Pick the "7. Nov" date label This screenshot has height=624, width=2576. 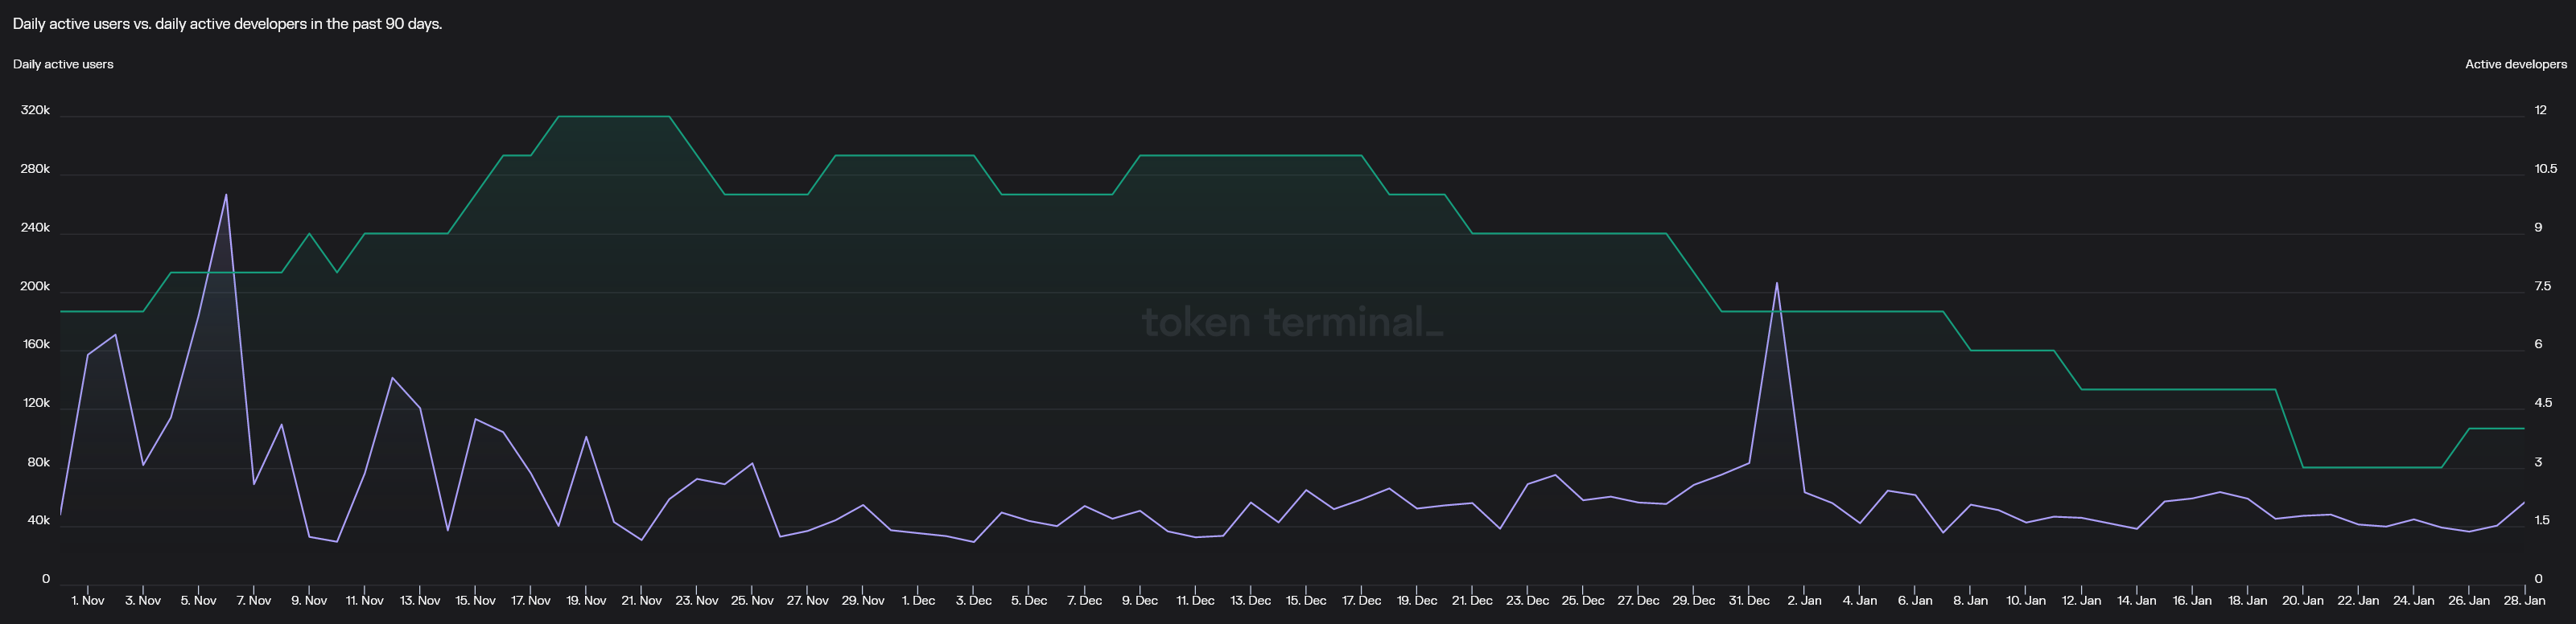click(x=254, y=601)
